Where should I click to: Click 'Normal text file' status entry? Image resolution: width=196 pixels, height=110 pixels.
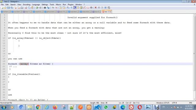pyautogui.click(x=6, y=103)
